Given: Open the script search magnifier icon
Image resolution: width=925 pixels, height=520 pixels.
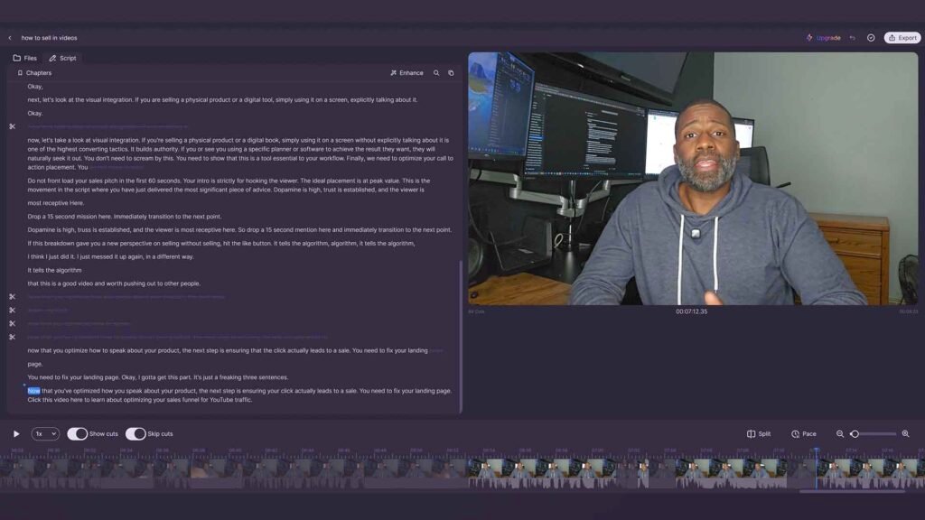Looking at the screenshot, I should (436, 73).
